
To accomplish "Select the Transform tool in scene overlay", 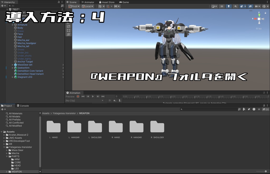I will click(x=69, y=34).
